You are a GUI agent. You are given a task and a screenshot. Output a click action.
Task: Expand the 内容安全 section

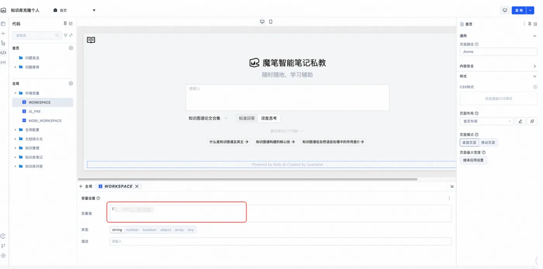(x=534, y=66)
